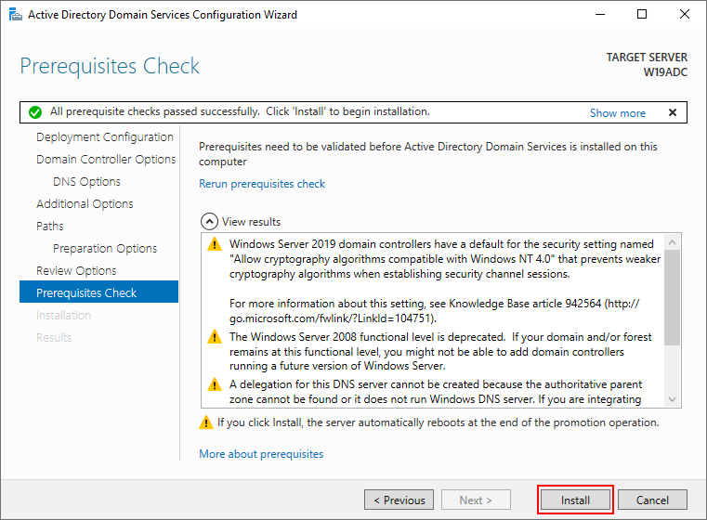Collapse the View results section
The image size is (707, 520).
tap(209, 222)
